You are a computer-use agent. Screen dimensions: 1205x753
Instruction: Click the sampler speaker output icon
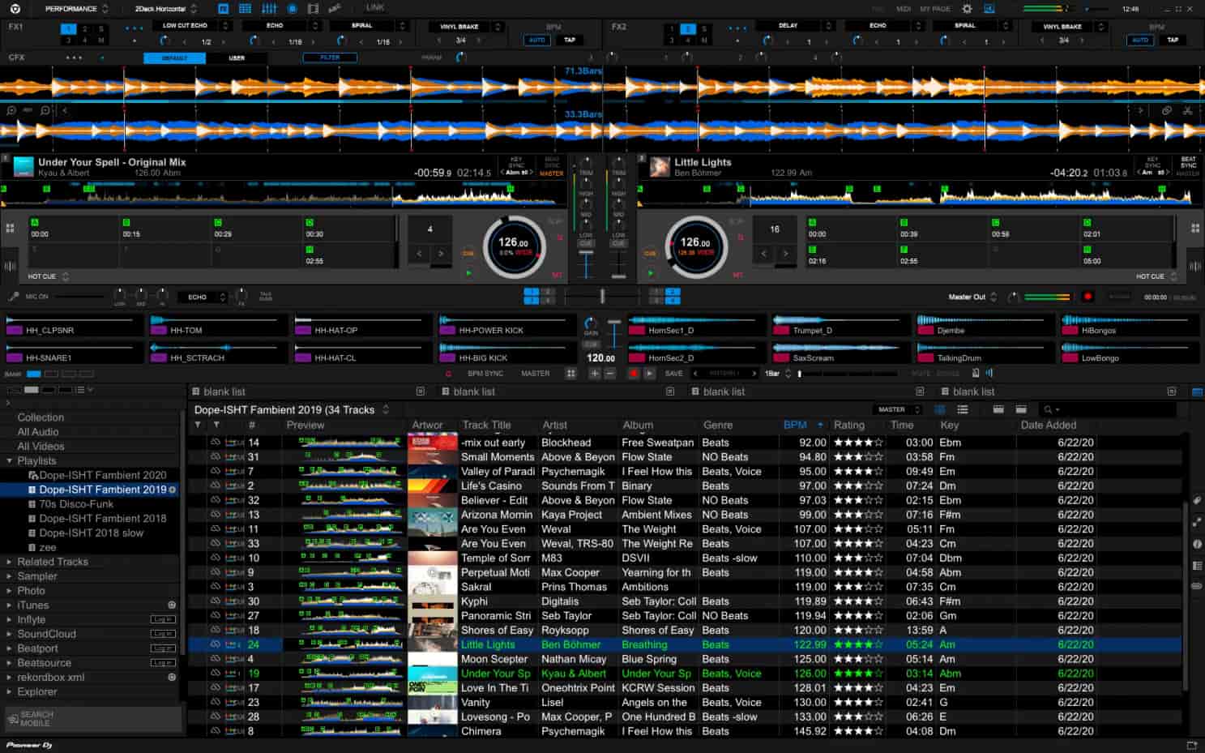tap(989, 374)
